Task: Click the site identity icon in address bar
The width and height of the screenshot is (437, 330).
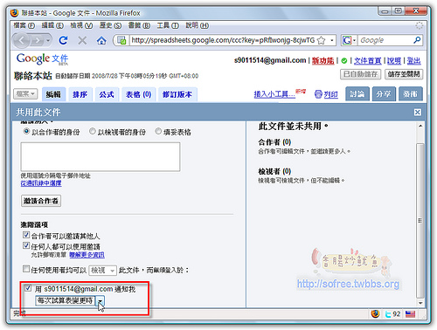Action: click(121, 40)
